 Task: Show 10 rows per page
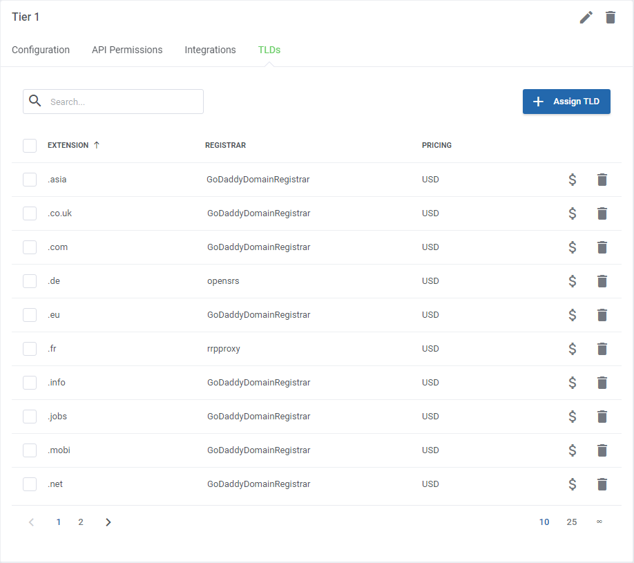544,522
